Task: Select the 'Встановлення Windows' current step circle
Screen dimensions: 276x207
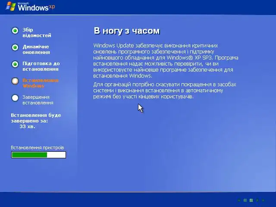Action: tap(15, 81)
